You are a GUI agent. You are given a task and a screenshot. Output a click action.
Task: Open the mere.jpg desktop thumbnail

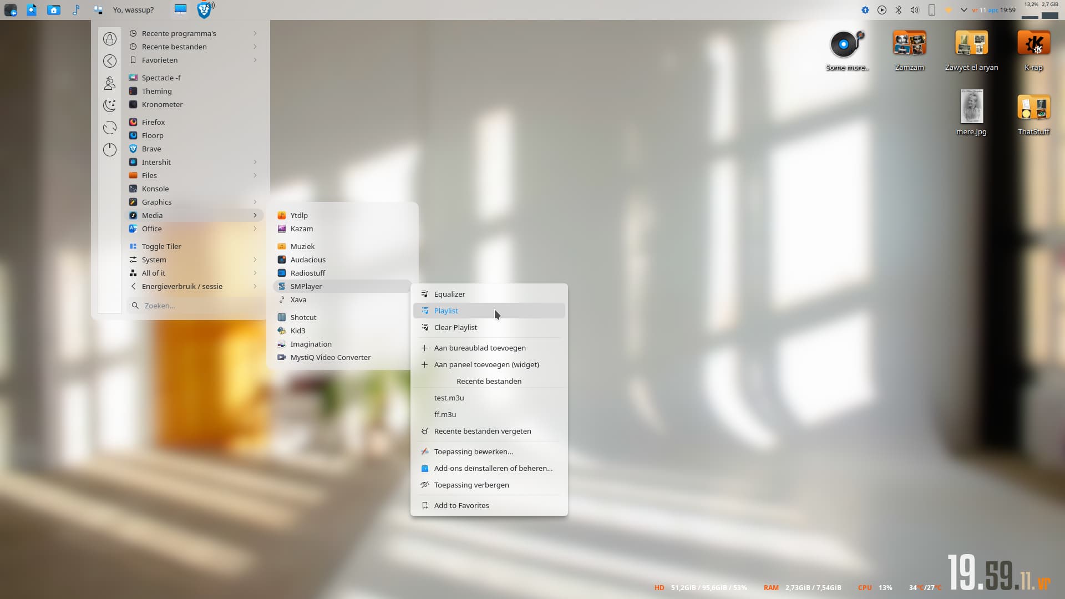pyautogui.click(x=971, y=113)
